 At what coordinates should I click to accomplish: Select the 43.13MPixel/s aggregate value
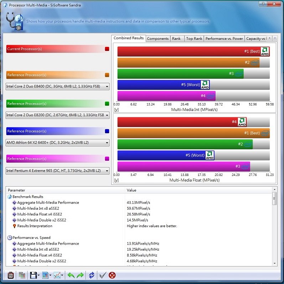pos(138,203)
